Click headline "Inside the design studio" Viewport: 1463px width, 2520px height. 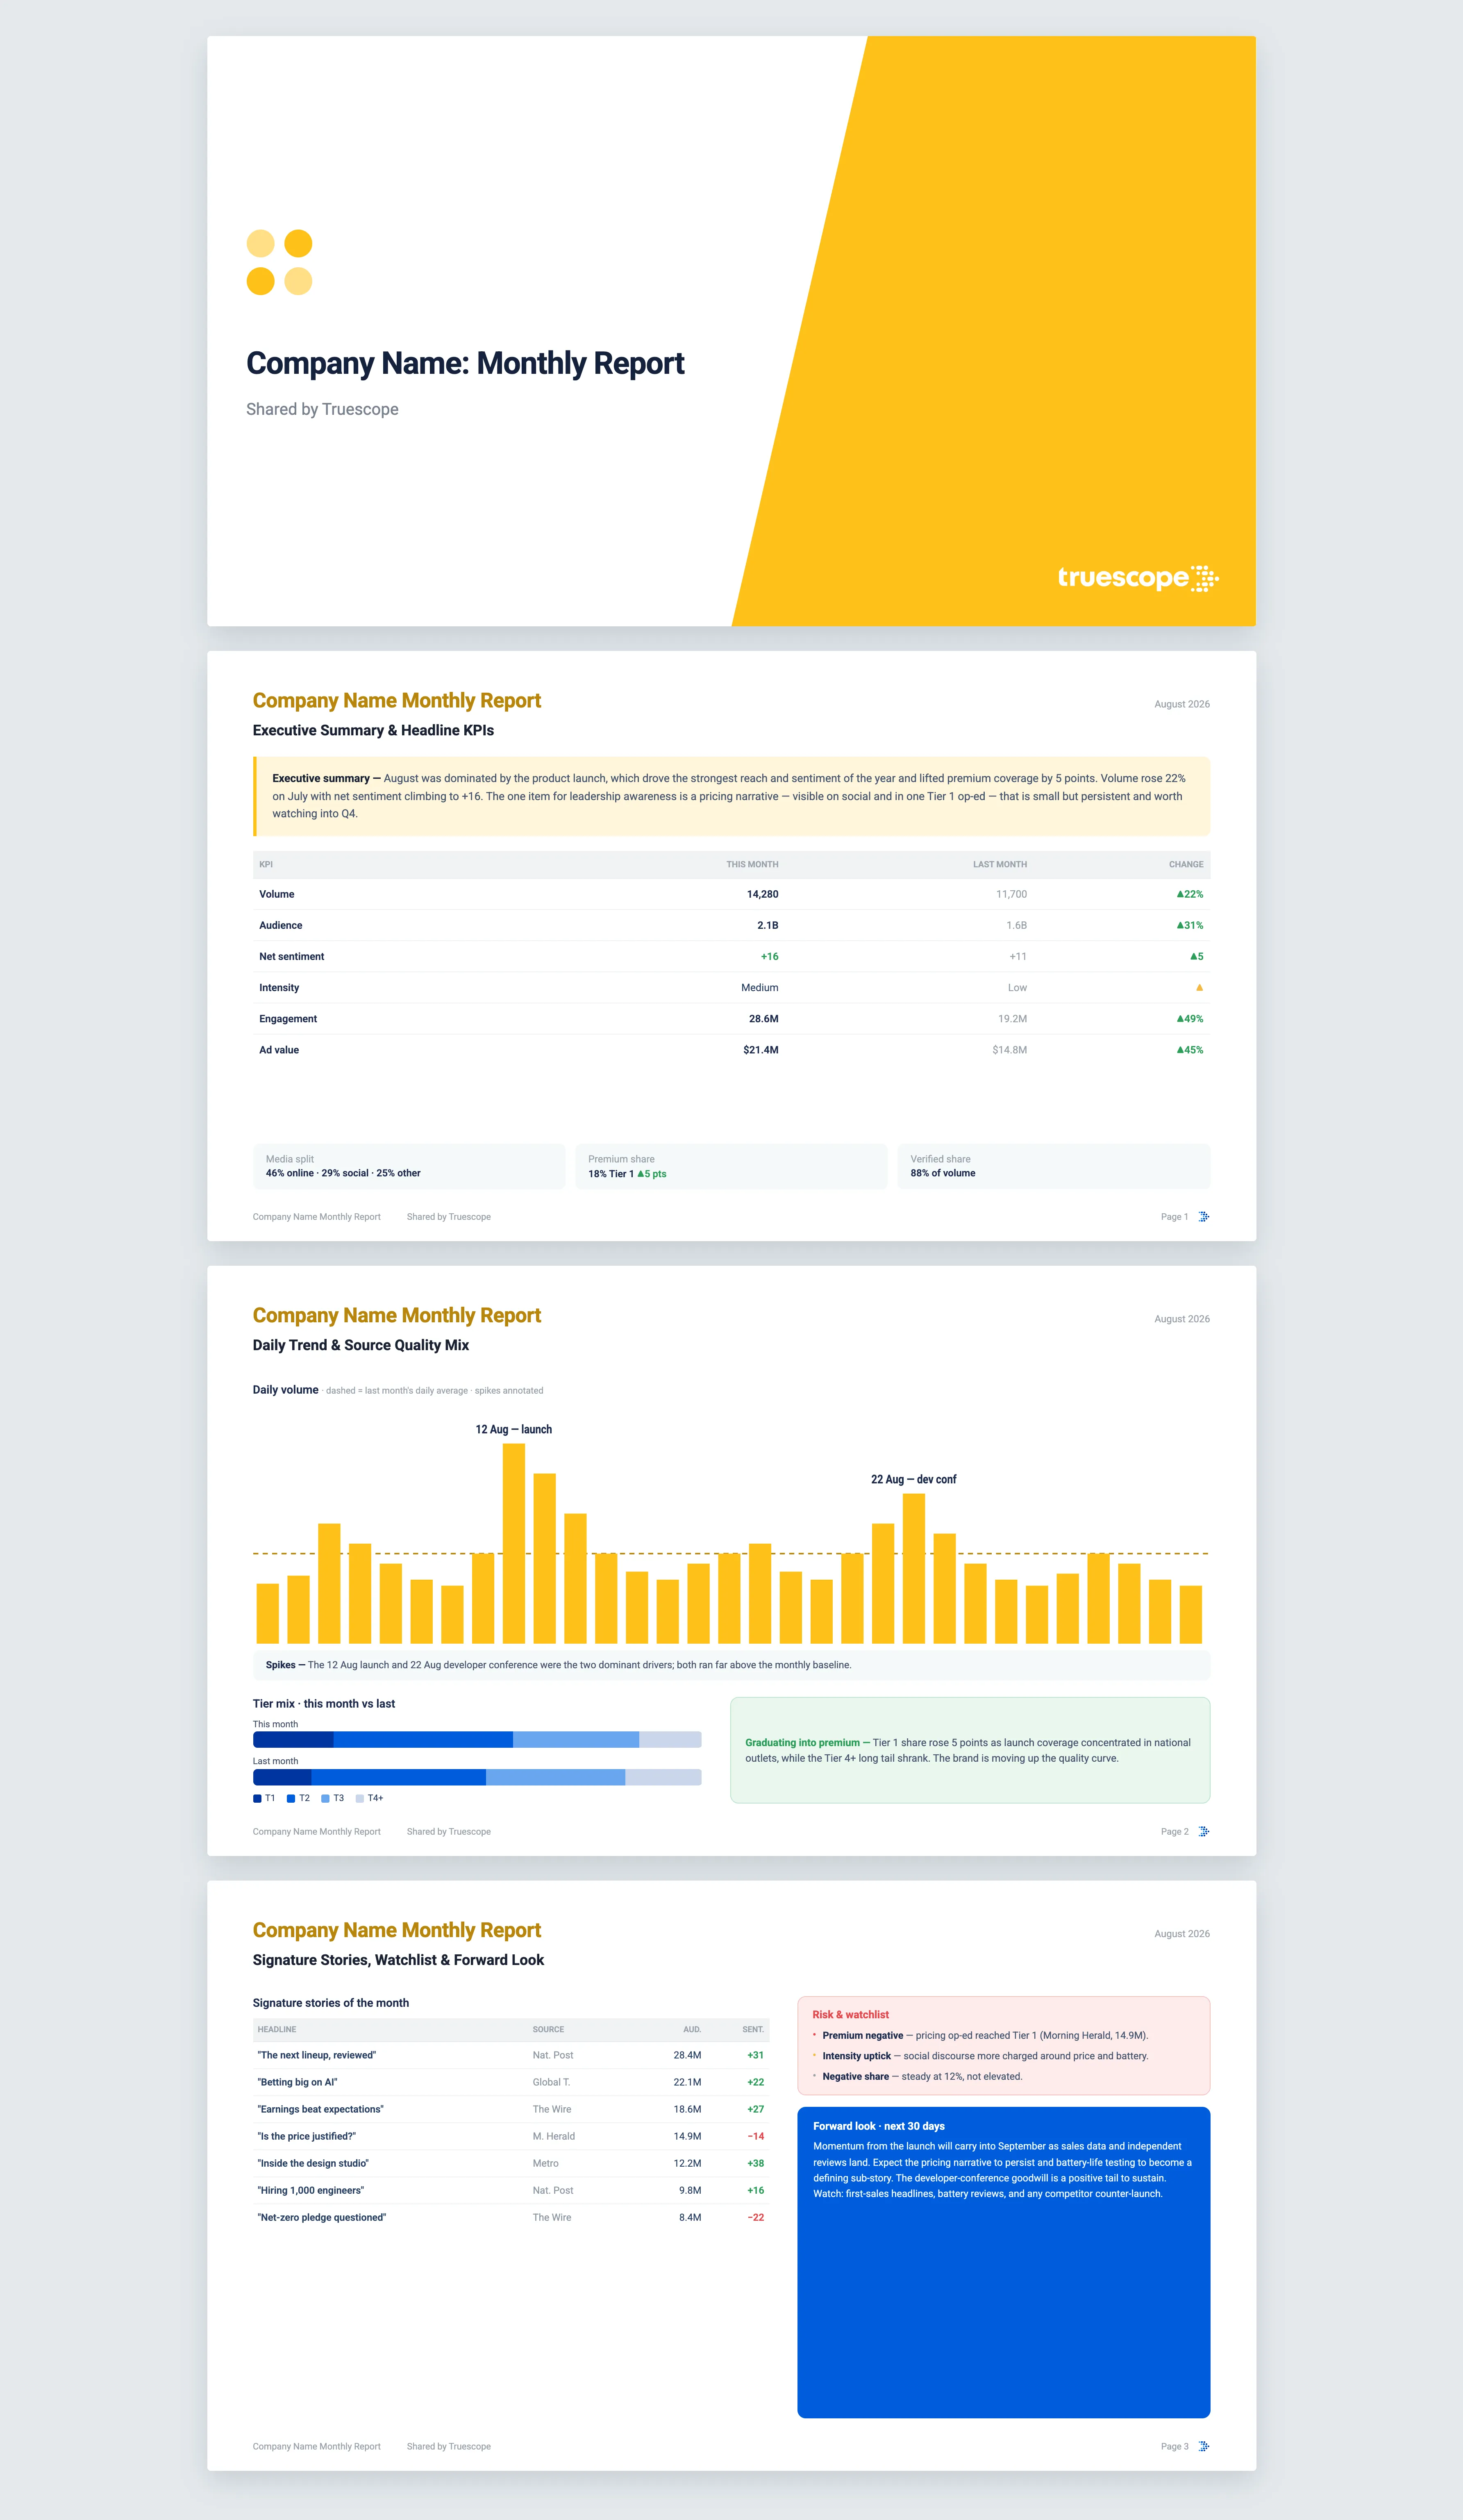(313, 2163)
